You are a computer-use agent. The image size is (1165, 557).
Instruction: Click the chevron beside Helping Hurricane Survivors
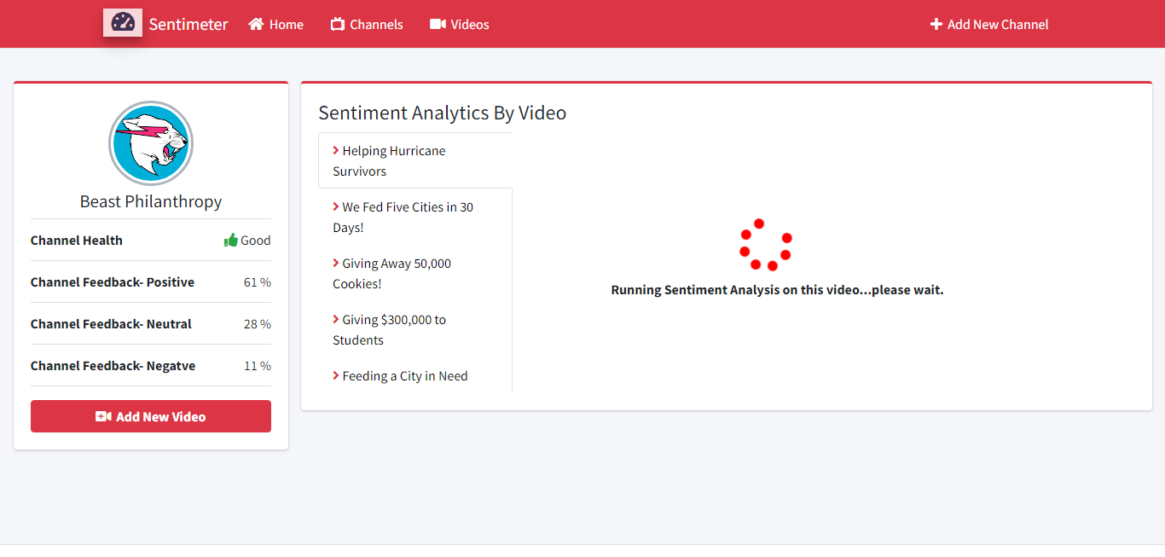tap(336, 150)
